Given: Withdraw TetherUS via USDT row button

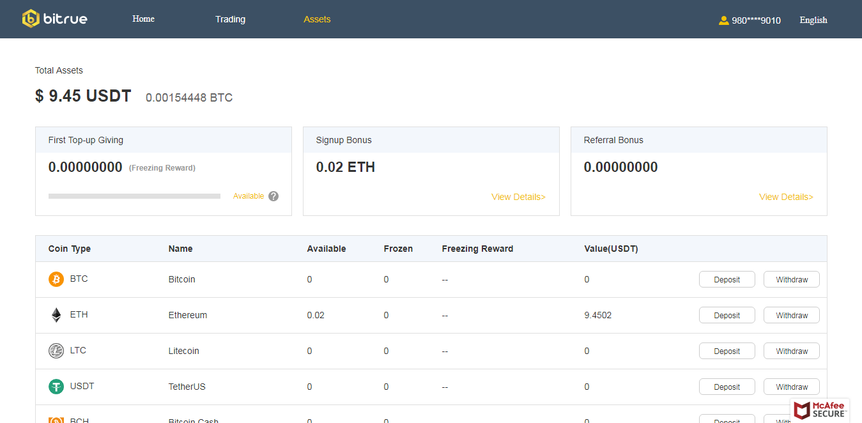Looking at the screenshot, I should (x=792, y=387).
